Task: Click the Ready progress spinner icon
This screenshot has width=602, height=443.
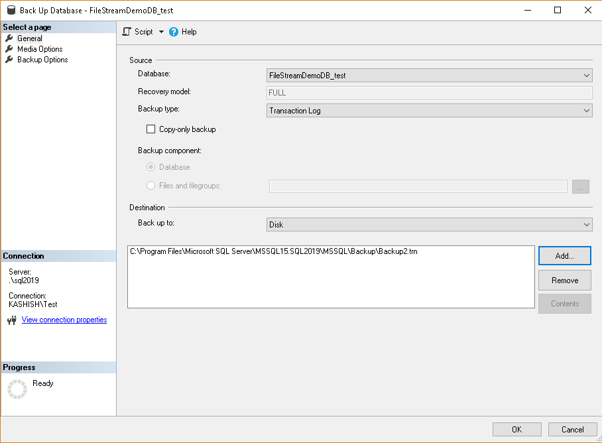Action: 17,389
